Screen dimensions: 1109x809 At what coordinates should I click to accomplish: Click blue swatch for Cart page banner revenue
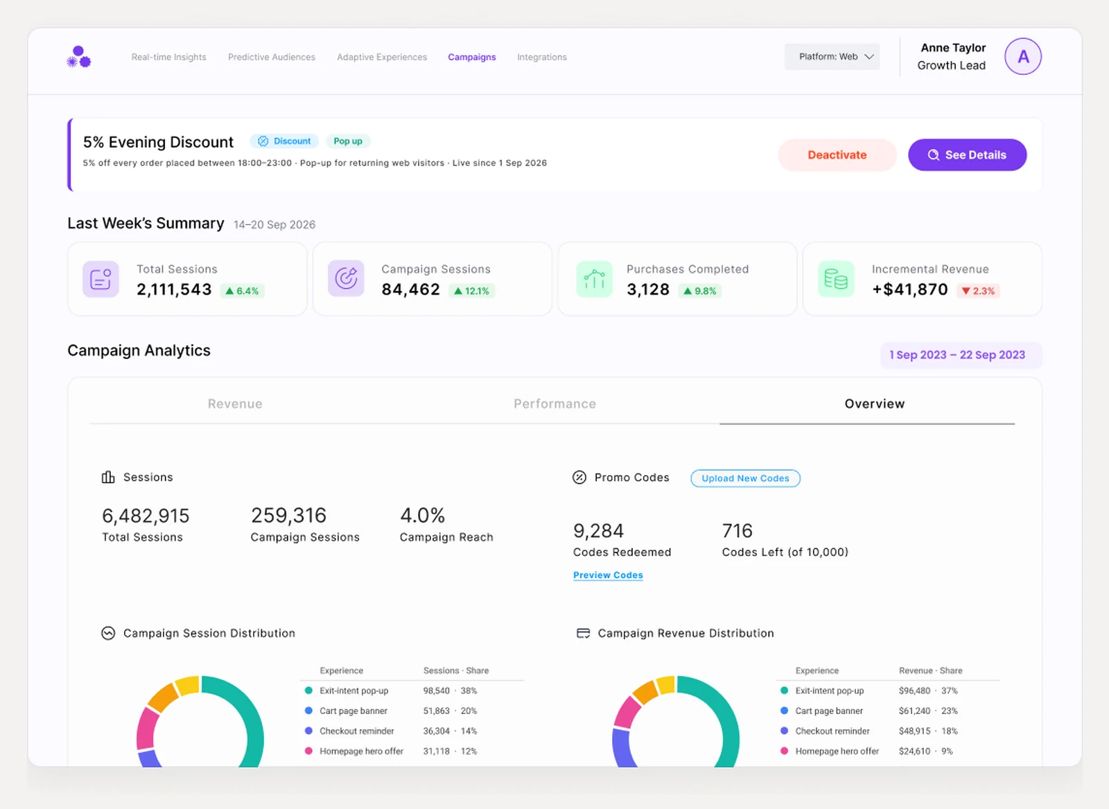pyautogui.click(x=784, y=711)
